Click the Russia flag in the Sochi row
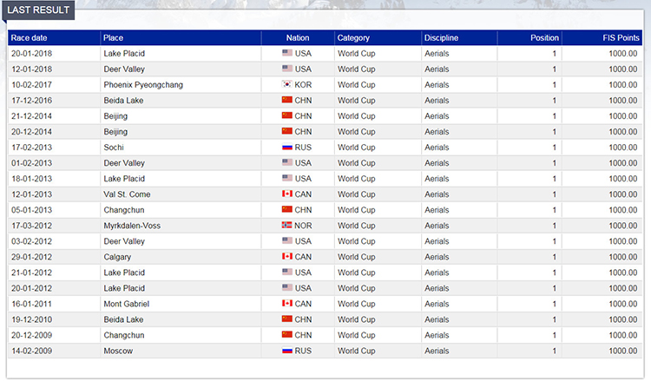Viewport: 651px width, 381px height. coord(286,148)
